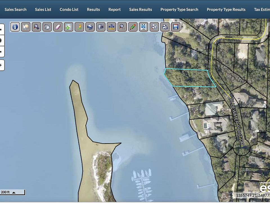Pick the pan hand tool
This screenshot has height=203, width=270.
tap(47, 27)
